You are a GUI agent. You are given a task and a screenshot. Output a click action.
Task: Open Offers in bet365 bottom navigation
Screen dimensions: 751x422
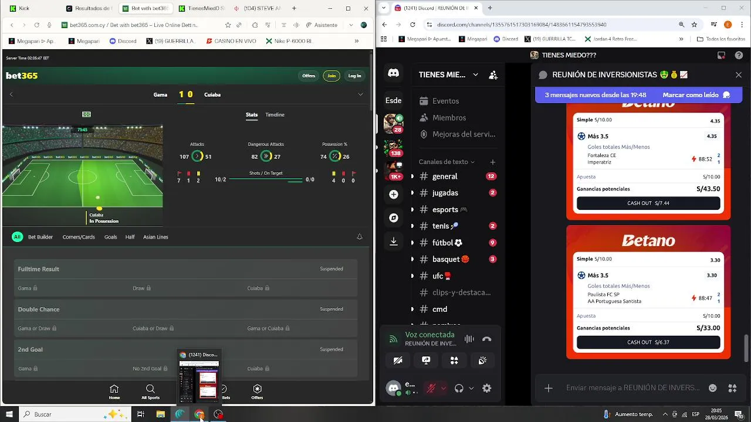pyautogui.click(x=257, y=392)
